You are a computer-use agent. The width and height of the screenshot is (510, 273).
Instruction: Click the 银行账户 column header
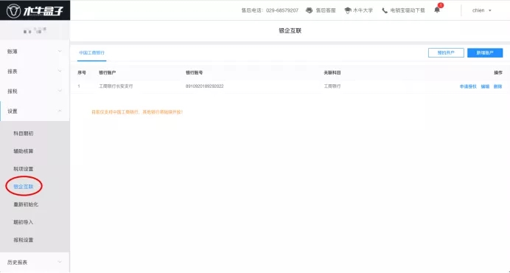(108, 72)
